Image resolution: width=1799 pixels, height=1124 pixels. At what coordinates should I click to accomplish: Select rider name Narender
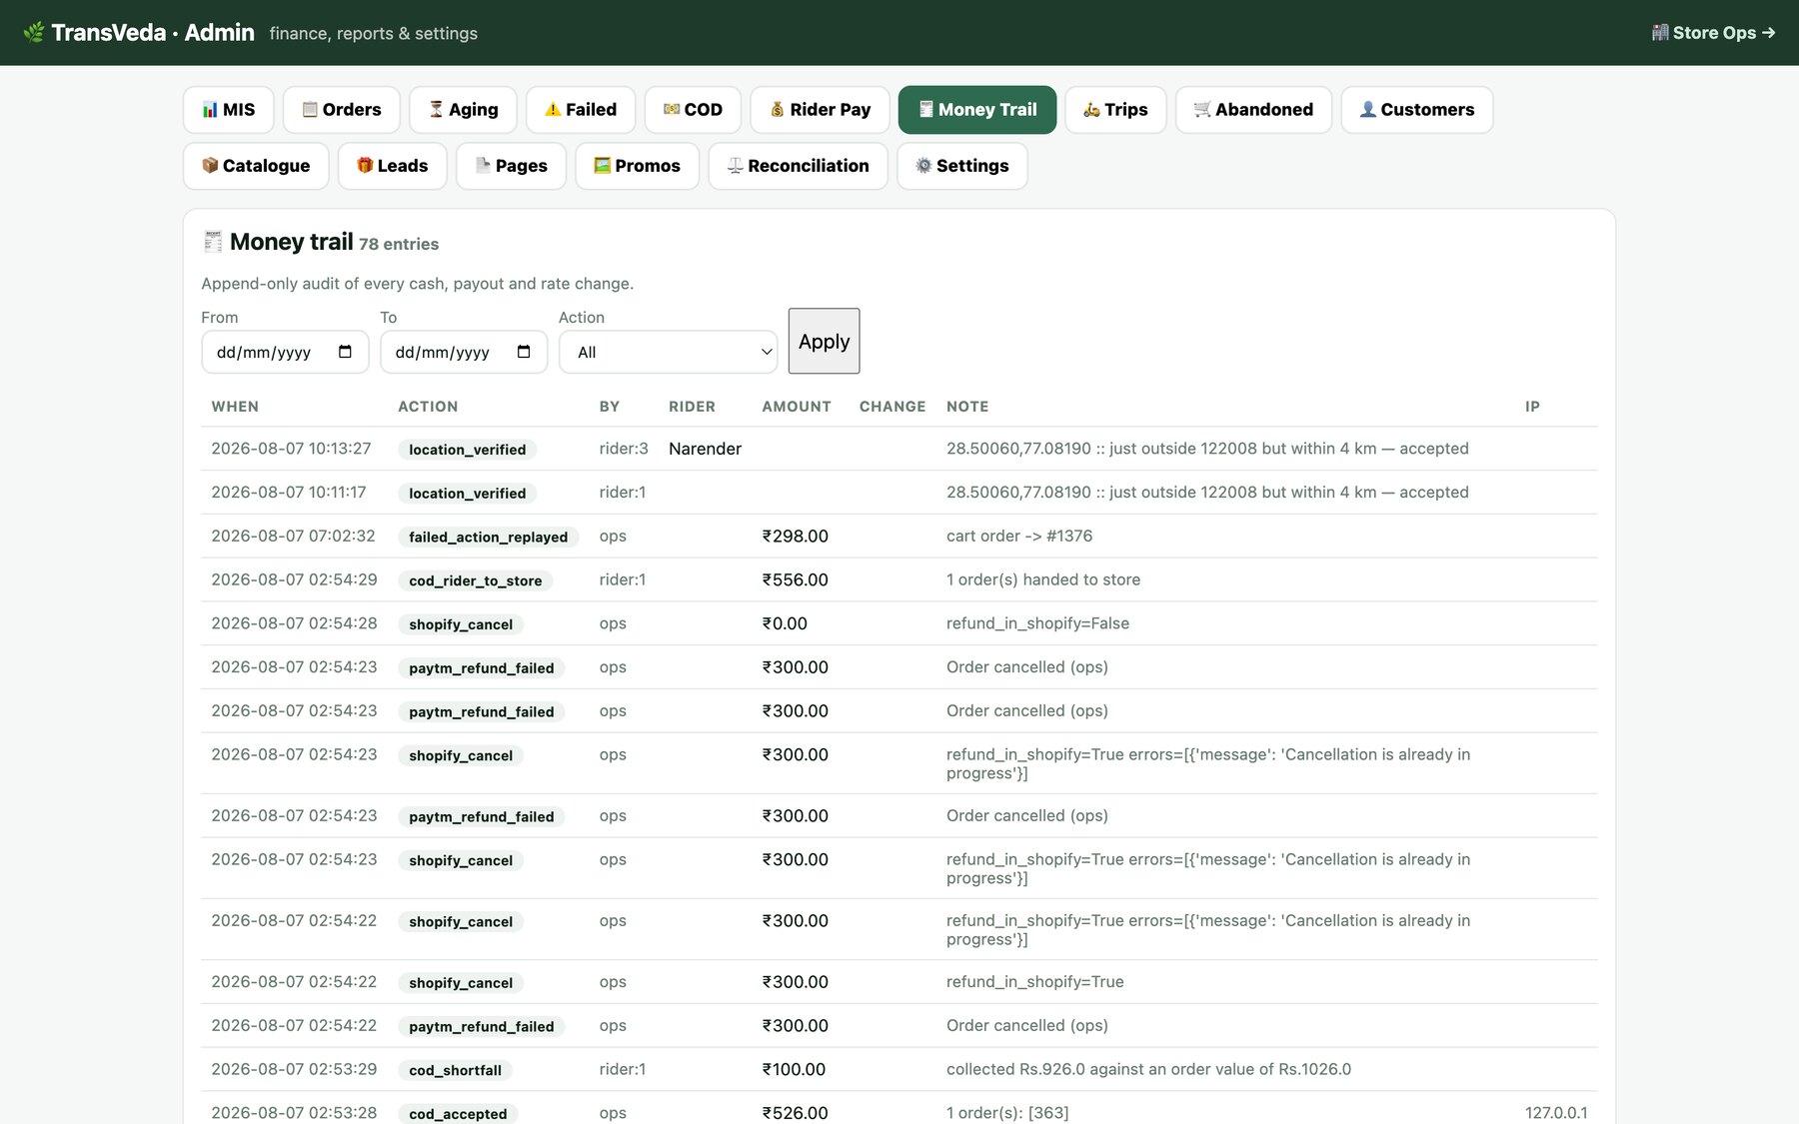tap(705, 449)
